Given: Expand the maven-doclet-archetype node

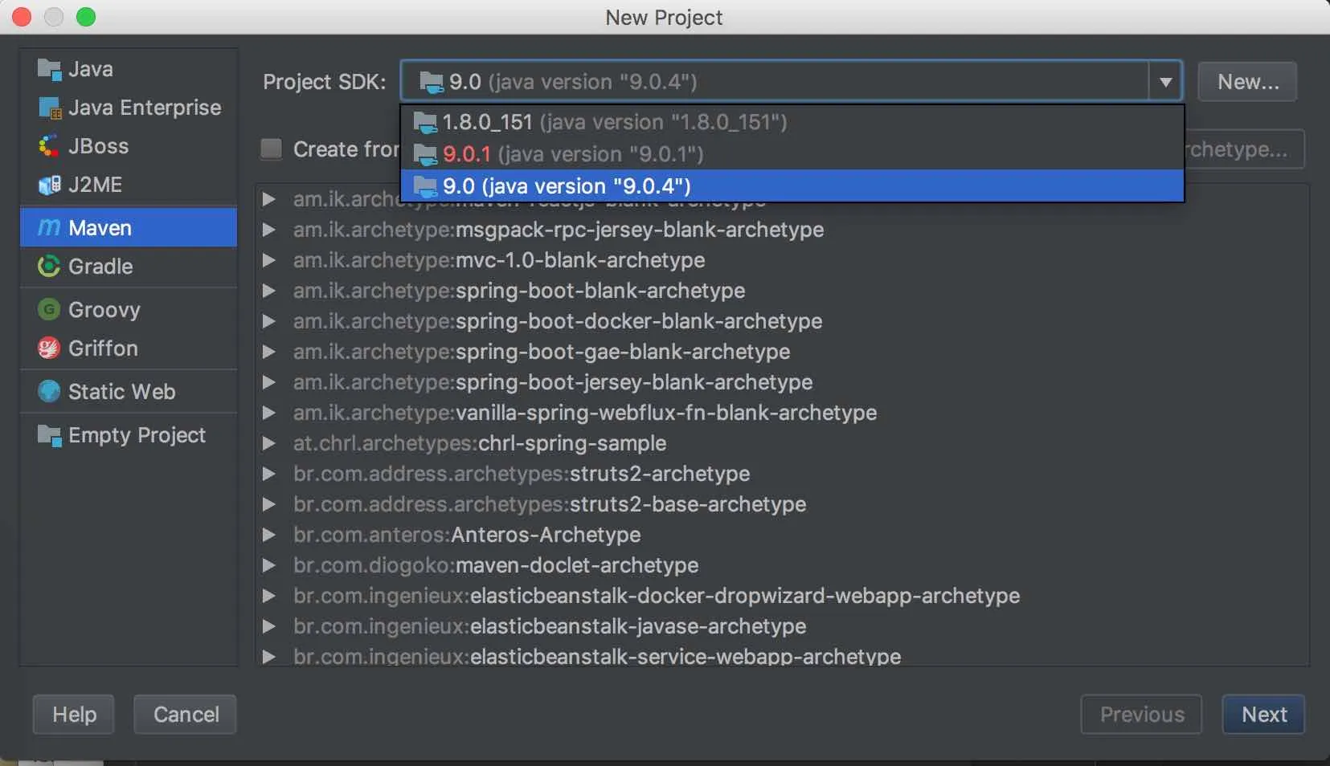Looking at the screenshot, I should tap(269, 565).
